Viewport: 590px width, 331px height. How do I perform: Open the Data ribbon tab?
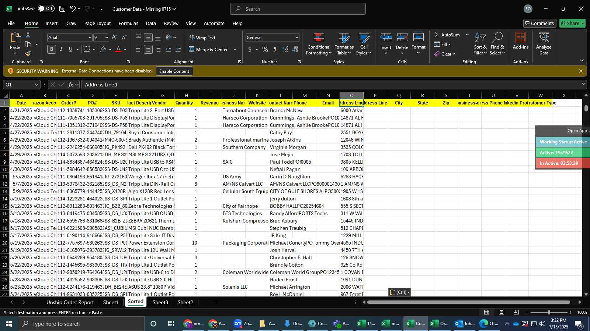[151, 23]
